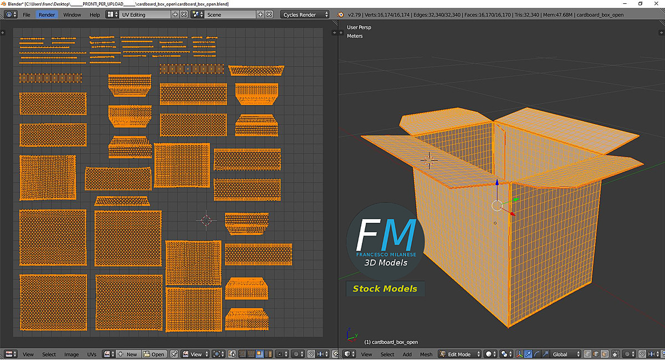Toggle the snap magnet in the viewport header
Image resolution: width=665 pixels, height=360 pixels.
pyautogui.click(x=642, y=356)
